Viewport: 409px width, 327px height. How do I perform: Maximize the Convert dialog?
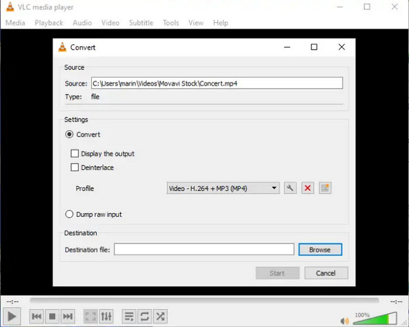point(314,47)
